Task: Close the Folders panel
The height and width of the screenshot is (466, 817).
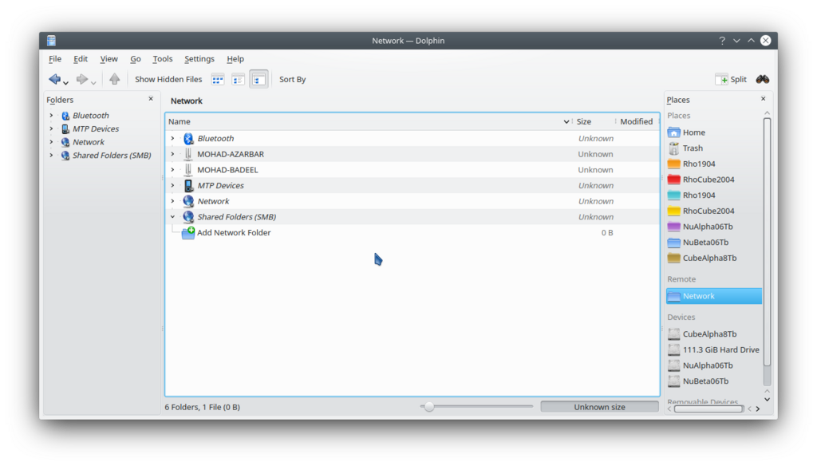Action: coord(151,98)
